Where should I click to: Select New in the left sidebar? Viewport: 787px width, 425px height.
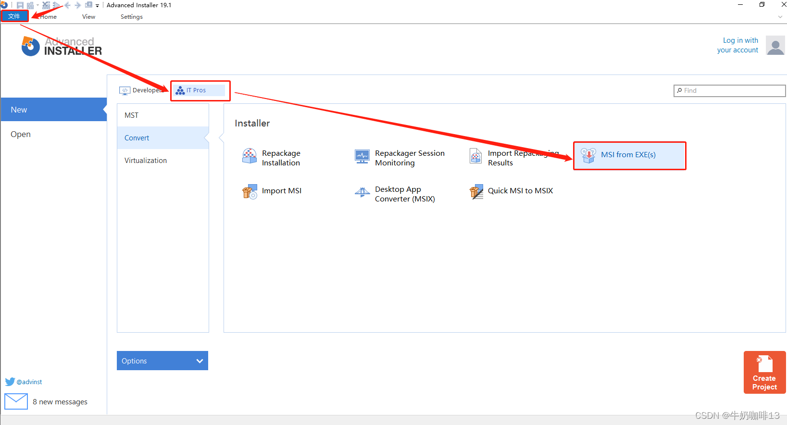pos(53,110)
